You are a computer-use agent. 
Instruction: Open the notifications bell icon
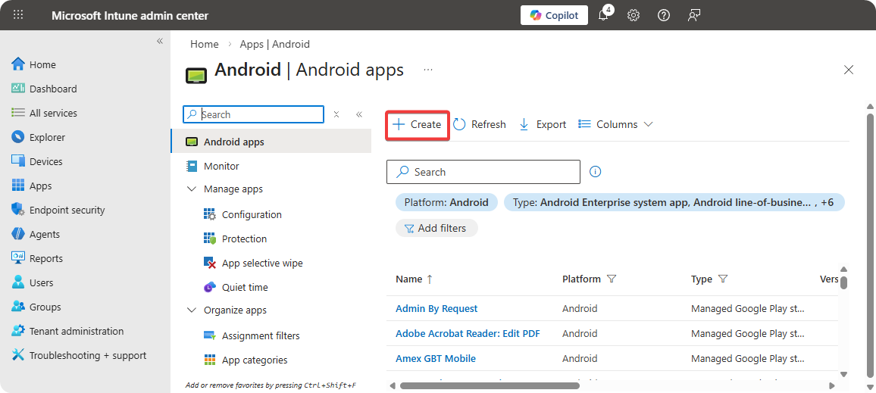point(604,15)
